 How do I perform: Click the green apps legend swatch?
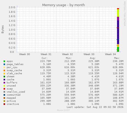[4, 61]
